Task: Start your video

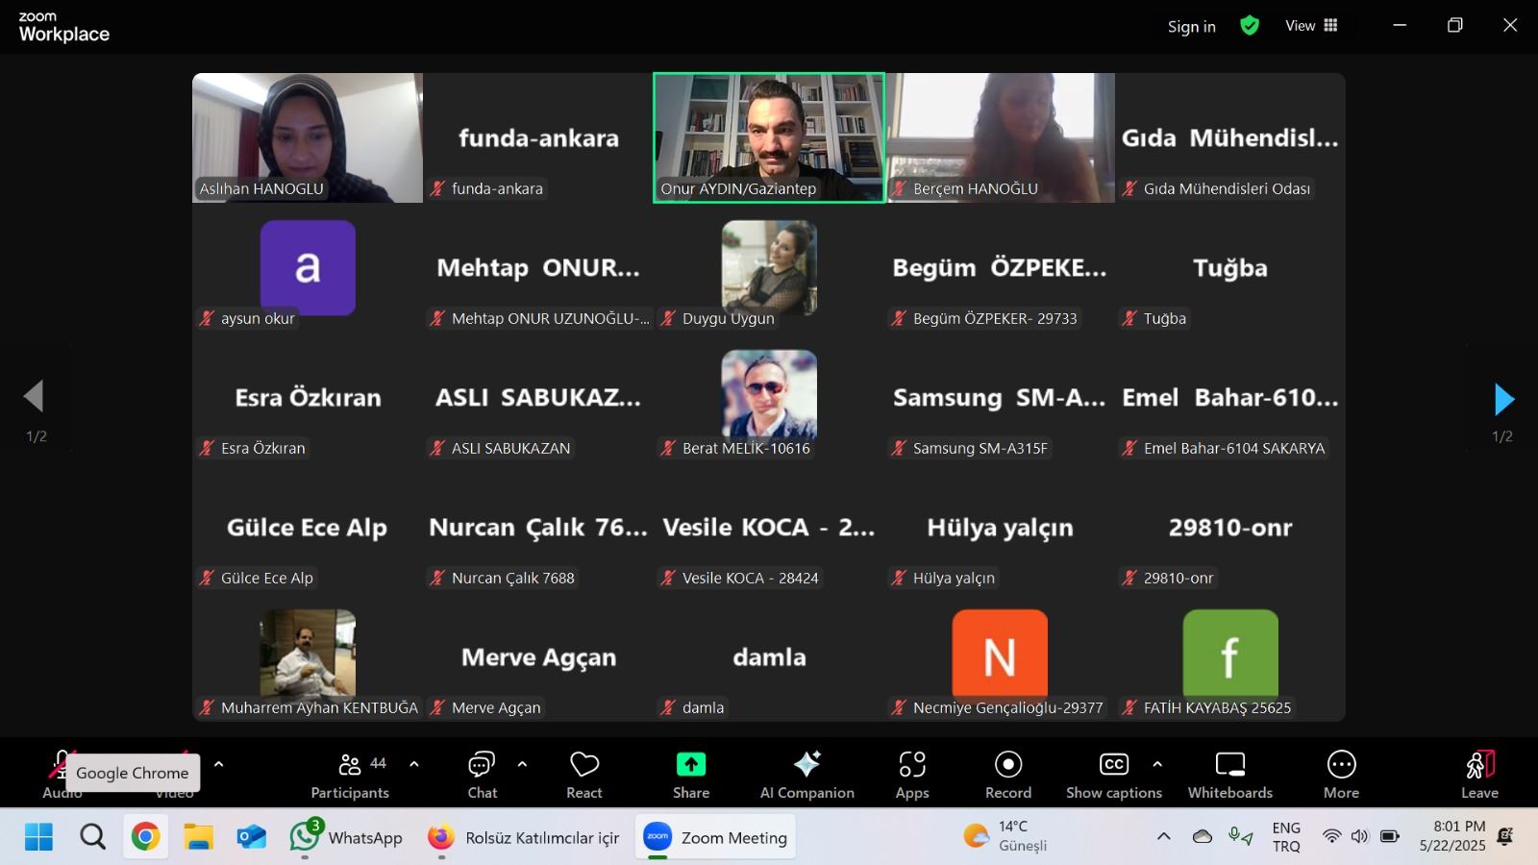Action: click(173, 764)
